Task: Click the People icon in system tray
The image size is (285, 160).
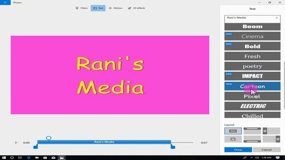Action: coord(245,158)
